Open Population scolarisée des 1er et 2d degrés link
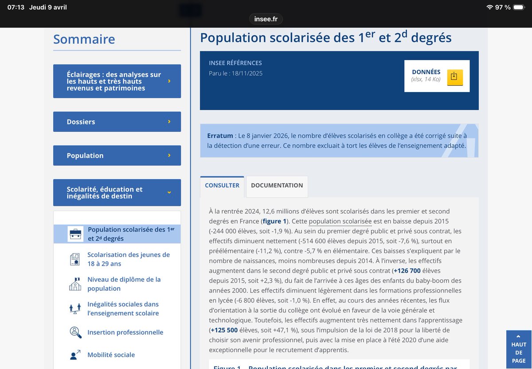Screen dimensions: 532x369 (131, 234)
